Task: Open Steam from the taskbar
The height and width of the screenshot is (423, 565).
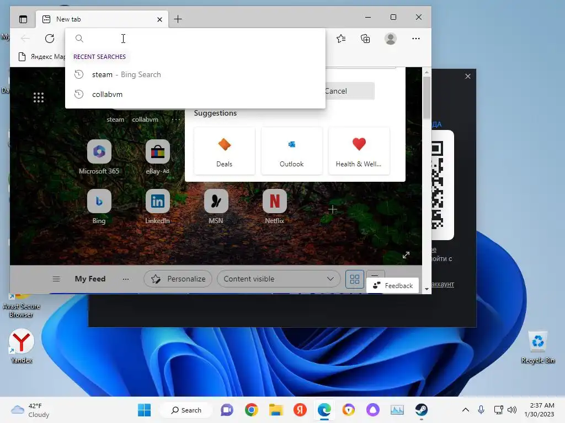Action: pos(421,410)
